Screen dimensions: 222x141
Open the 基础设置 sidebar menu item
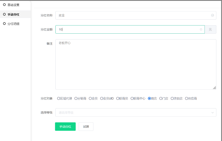tap(13, 5)
